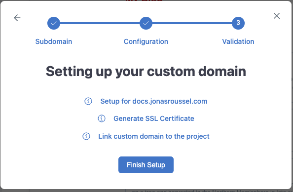The image size is (293, 192).
Task: Open the Subdomain step label
Action: click(54, 41)
